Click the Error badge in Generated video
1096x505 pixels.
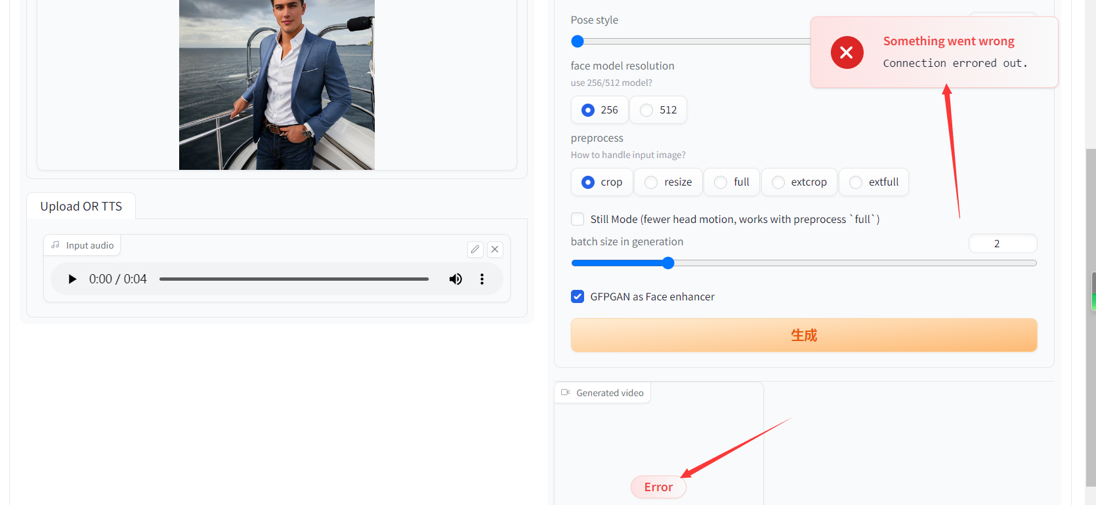click(658, 487)
